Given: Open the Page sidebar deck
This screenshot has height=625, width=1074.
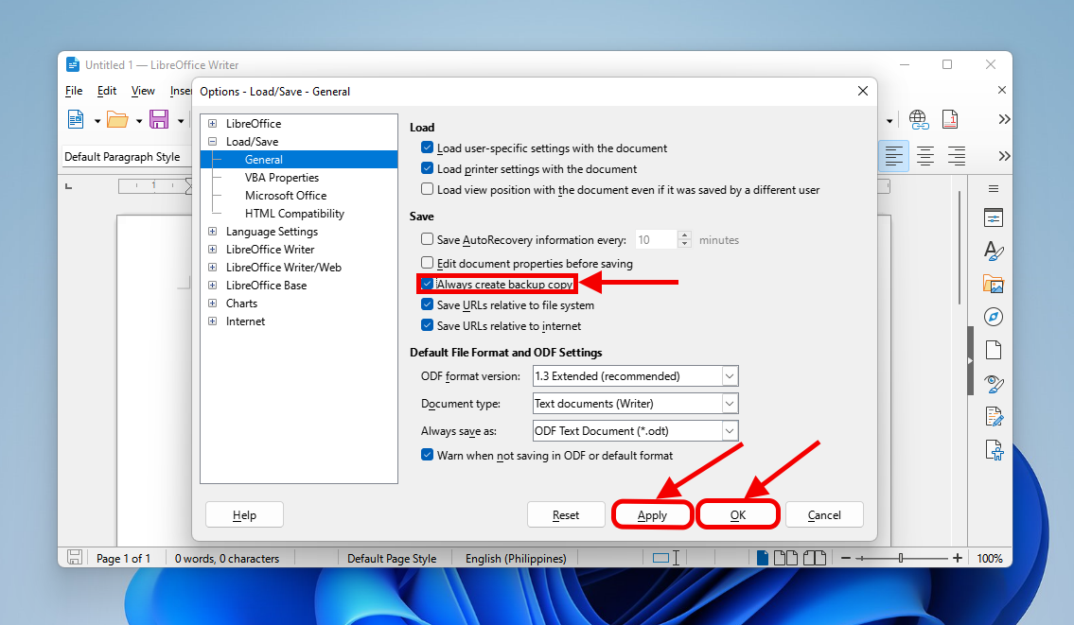Looking at the screenshot, I should tap(994, 350).
